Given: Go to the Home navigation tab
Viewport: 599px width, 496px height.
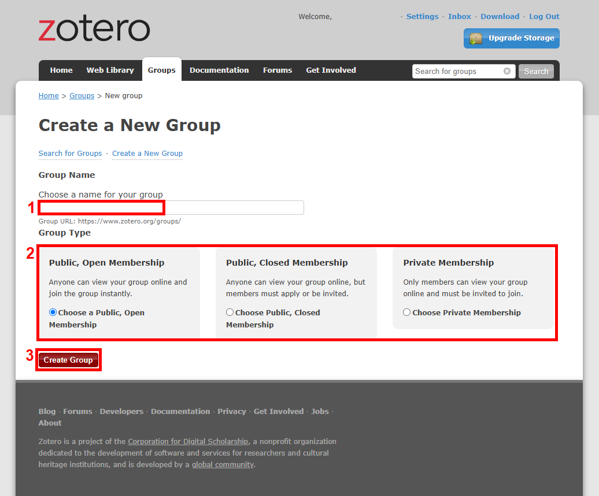Looking at the screenshot, I should 61,70.
